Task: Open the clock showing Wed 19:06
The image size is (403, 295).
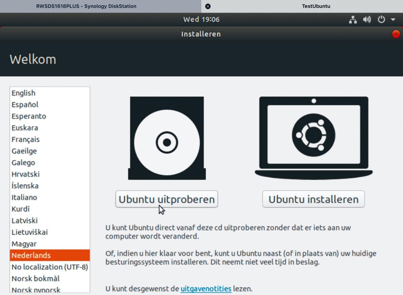Action: click(201, 20)
